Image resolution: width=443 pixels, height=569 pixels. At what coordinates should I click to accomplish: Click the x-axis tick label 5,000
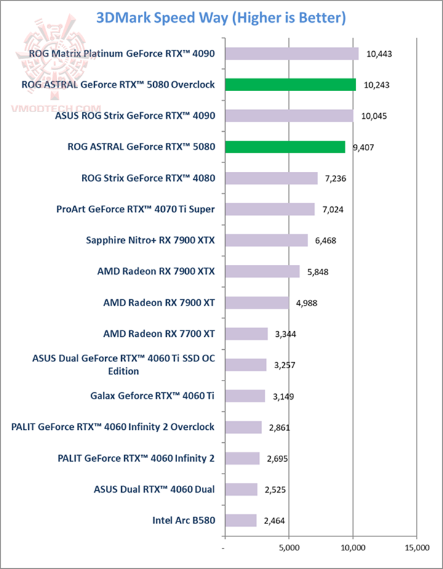click(289, 547)
